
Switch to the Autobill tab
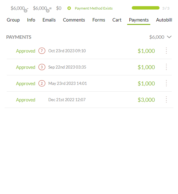(164, 20)
